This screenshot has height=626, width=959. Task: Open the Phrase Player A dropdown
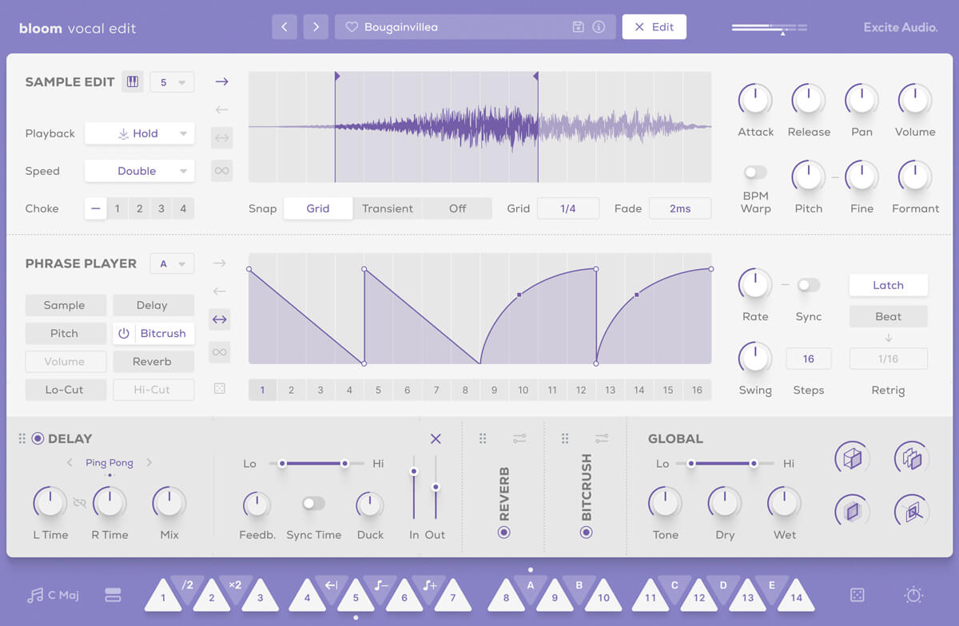[x=172, y=263]
